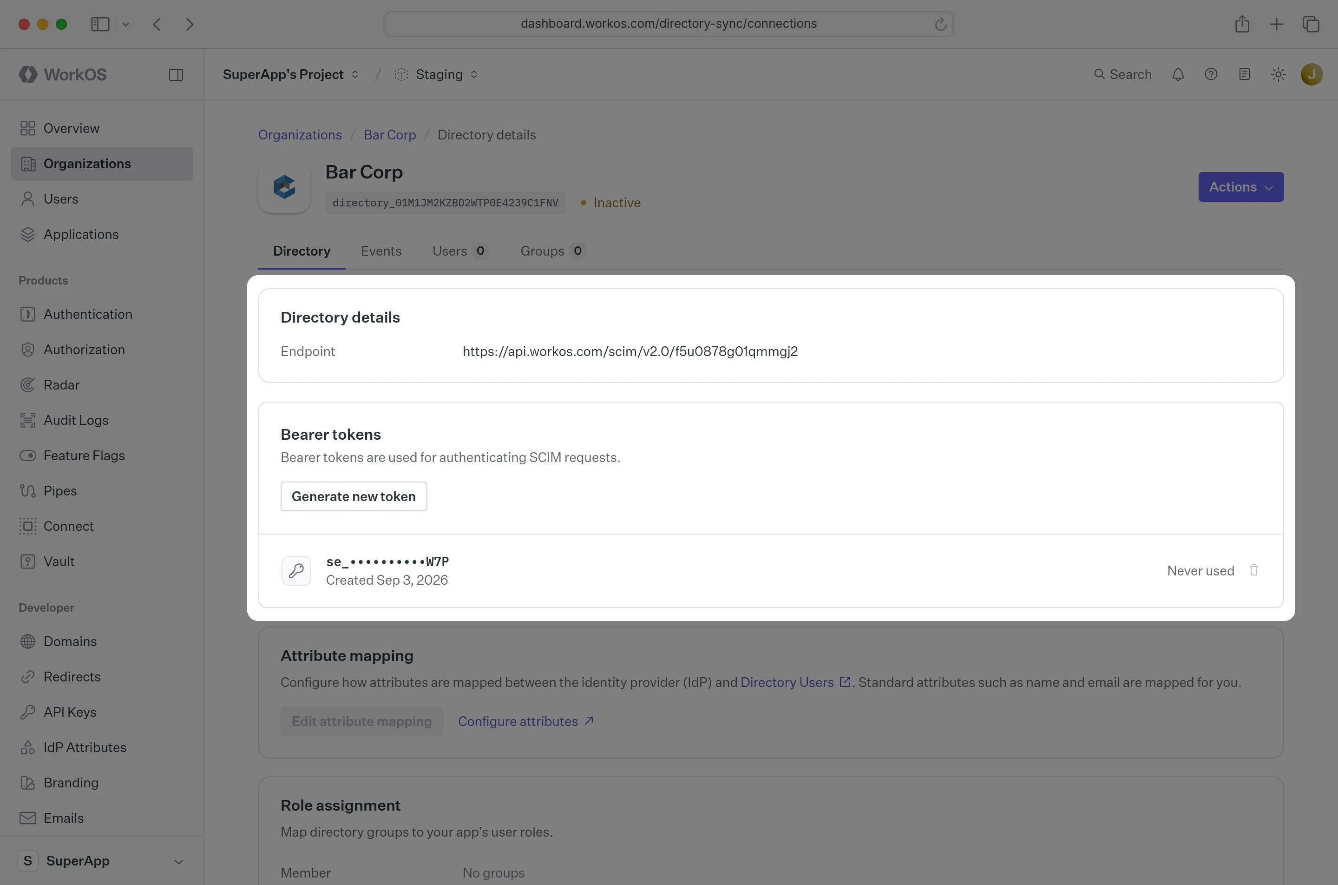Click the 'Never used' token status
Image resolution: width=1338 pixels, height=885 pixels.
click(x=1201, y=571)
